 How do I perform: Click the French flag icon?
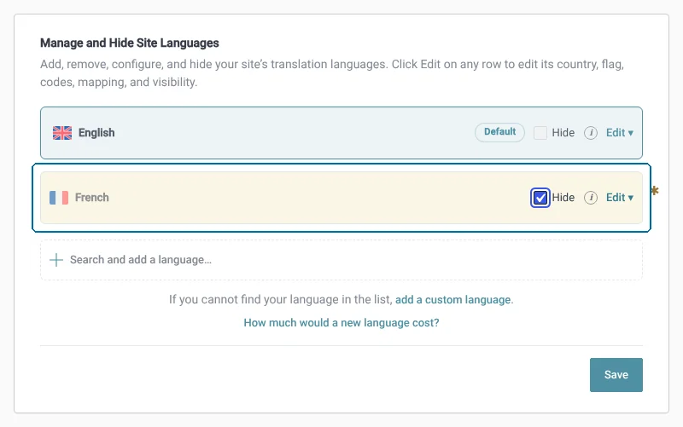[59, 198]
